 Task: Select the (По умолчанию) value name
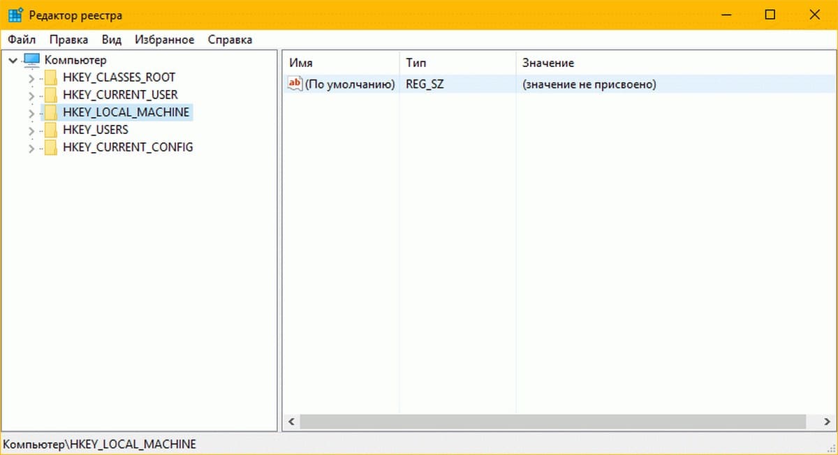point(350,84)
